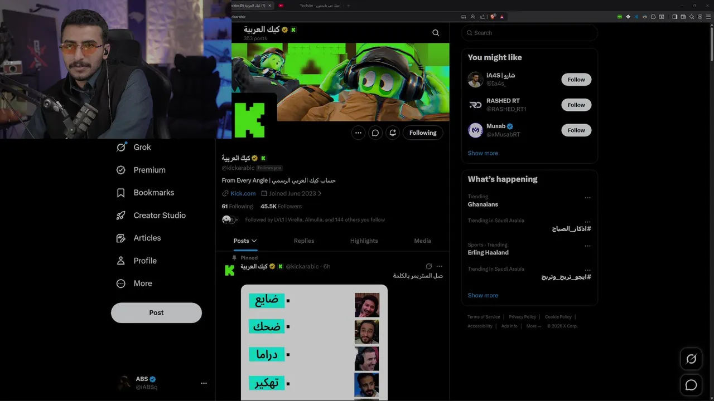Viewport: 714px width, 401px height.
Task: Open Brave Shields lion icon
Action: point(493,17)
